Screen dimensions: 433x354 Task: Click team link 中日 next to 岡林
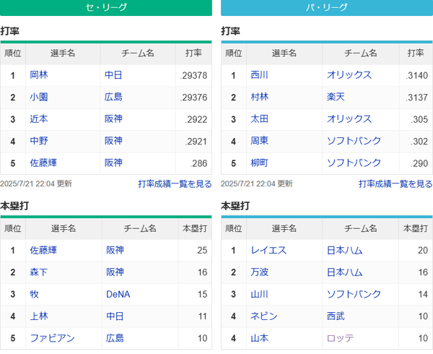[113, 75]
